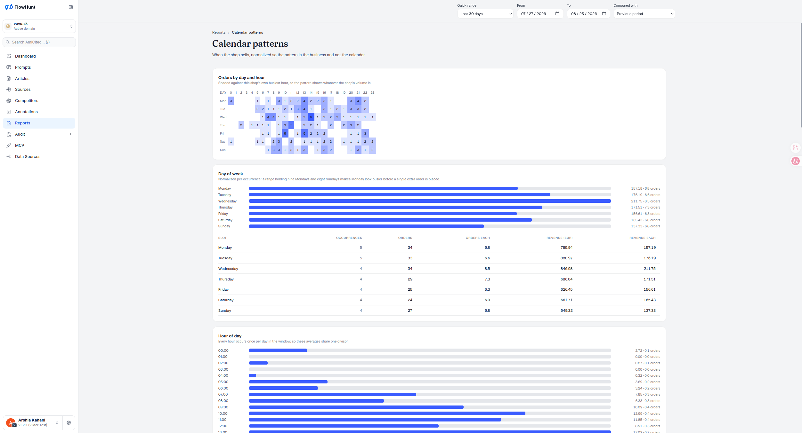
Task: Click the Audit search-clipboard icon
Action: 9,134
